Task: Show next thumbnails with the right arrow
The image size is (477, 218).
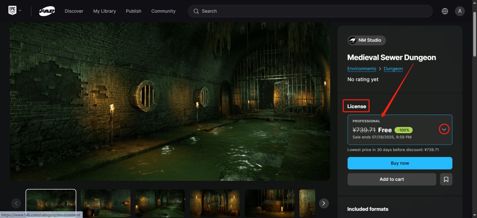Action: pyautogui.click(x=324, y=203)
